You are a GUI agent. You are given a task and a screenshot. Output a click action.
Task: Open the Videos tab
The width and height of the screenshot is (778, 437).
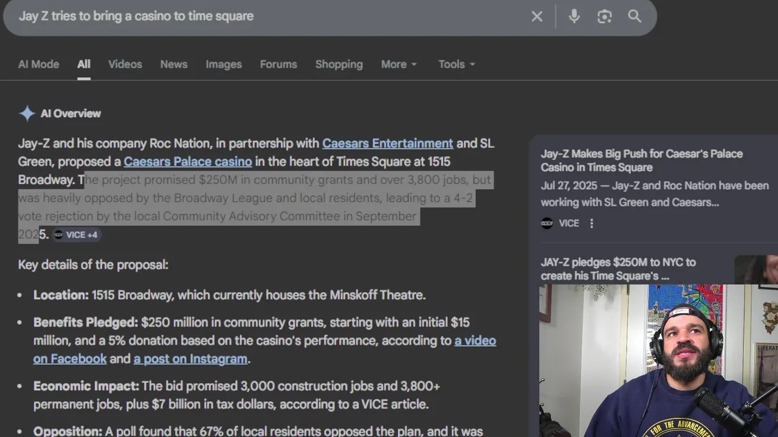click(125, 64)
